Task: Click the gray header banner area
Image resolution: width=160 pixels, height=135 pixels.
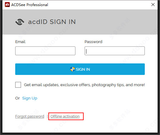Action: coord(80,22)
